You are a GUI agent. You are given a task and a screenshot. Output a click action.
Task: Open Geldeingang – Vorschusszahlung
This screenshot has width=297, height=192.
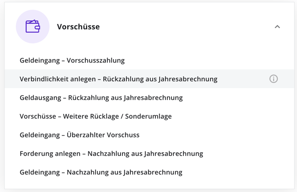[149, 60]
